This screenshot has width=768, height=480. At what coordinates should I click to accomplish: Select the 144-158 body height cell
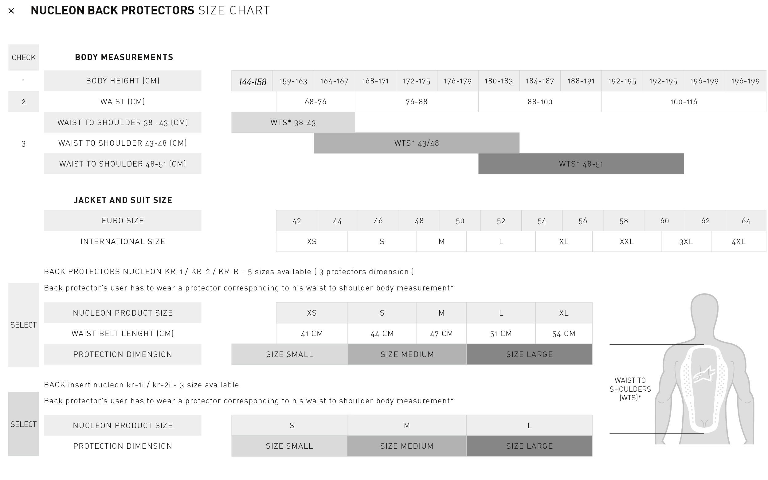click(252, 81)
